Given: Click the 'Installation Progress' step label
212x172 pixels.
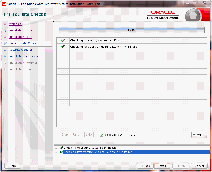Looking at the screenshot, I should [x=23, y=63].
